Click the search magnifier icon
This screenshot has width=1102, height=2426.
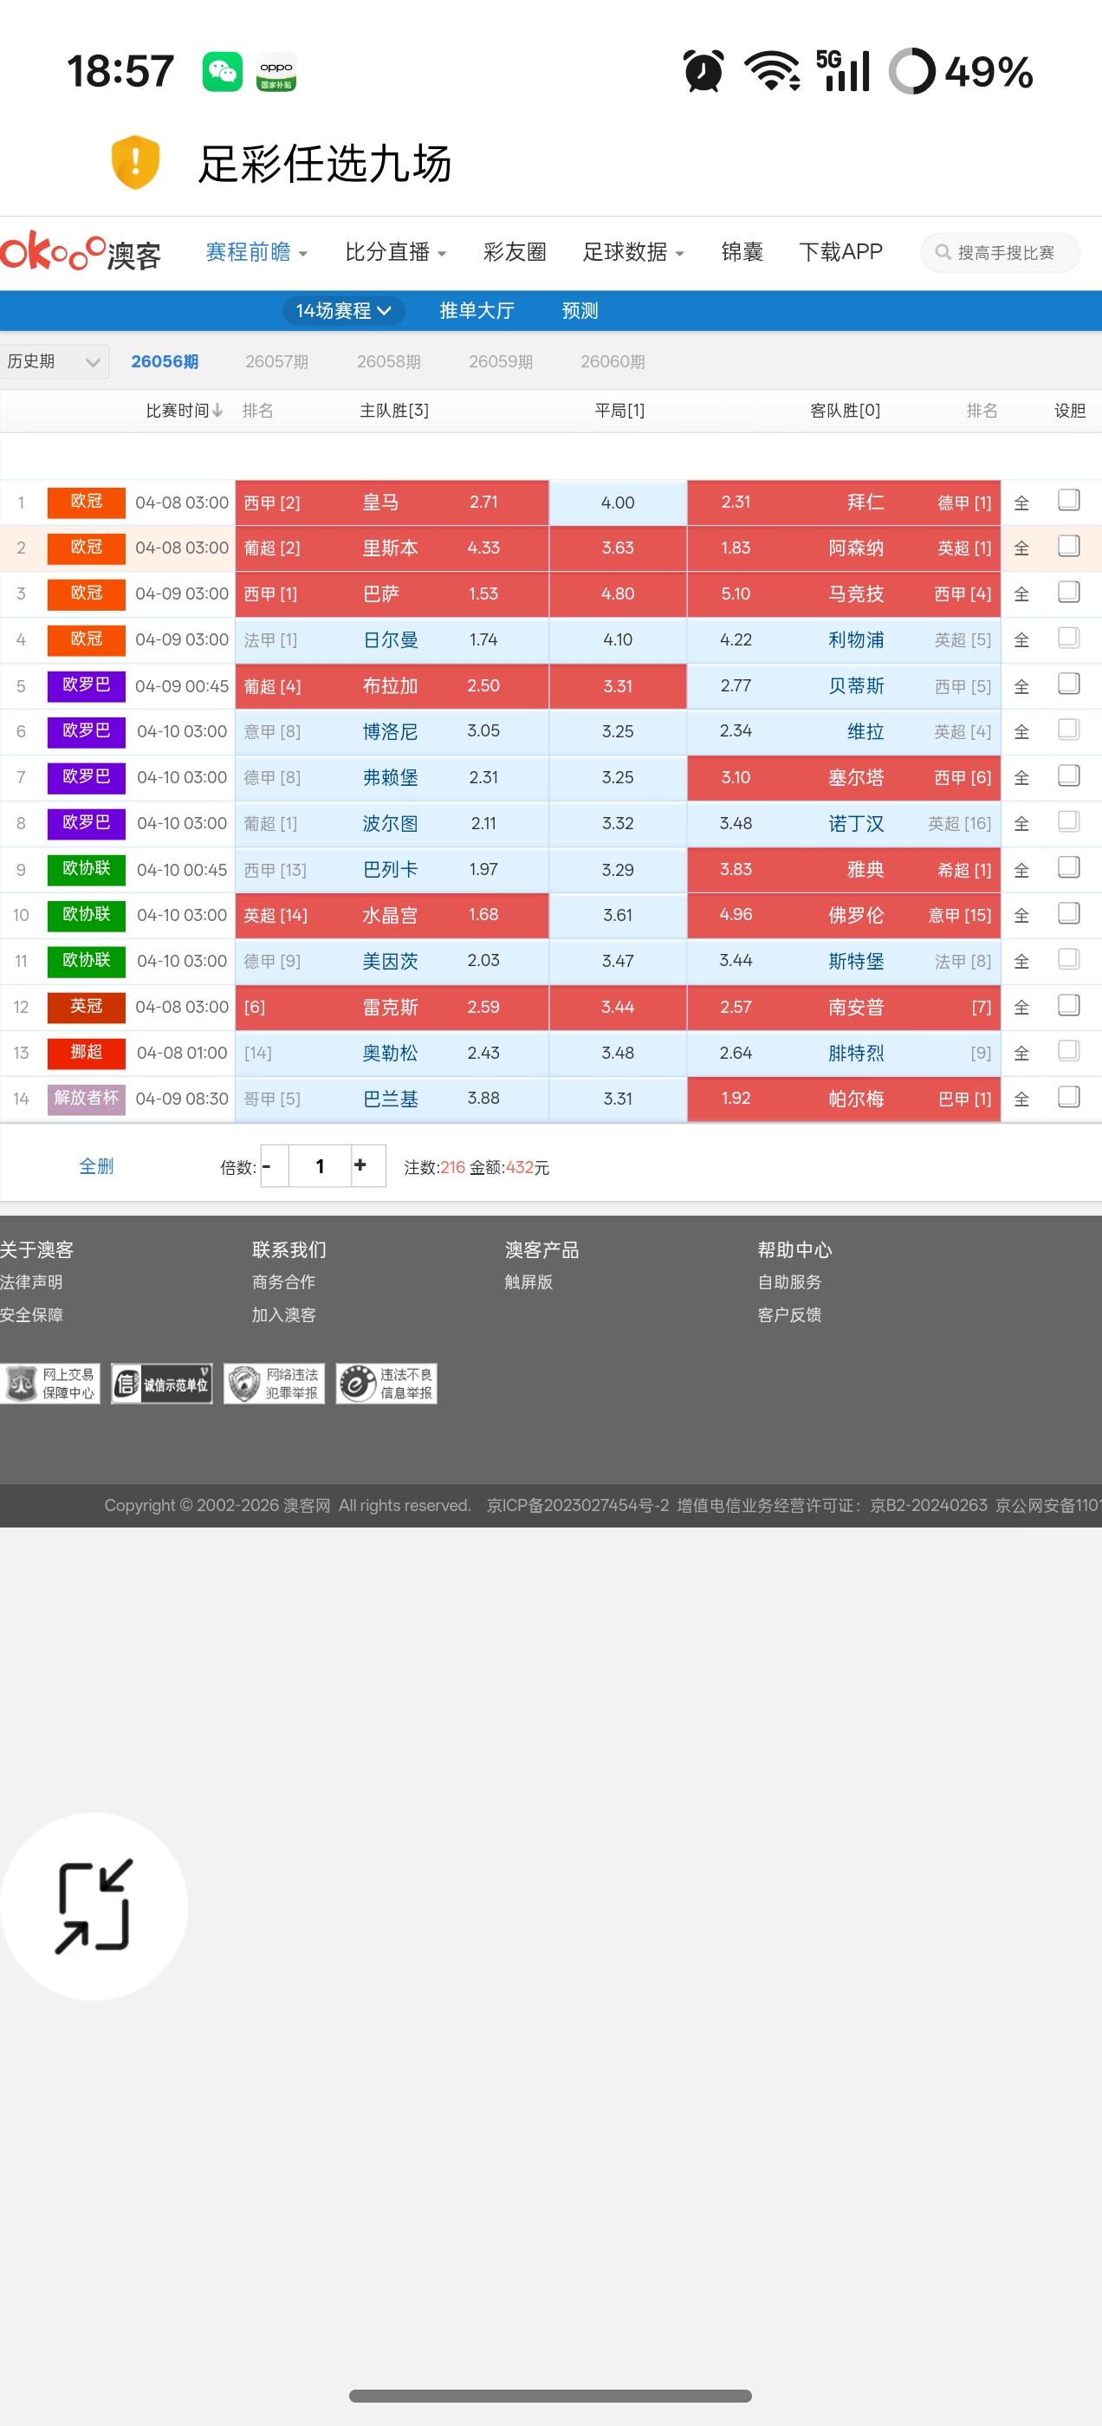(x=942, y=252)
